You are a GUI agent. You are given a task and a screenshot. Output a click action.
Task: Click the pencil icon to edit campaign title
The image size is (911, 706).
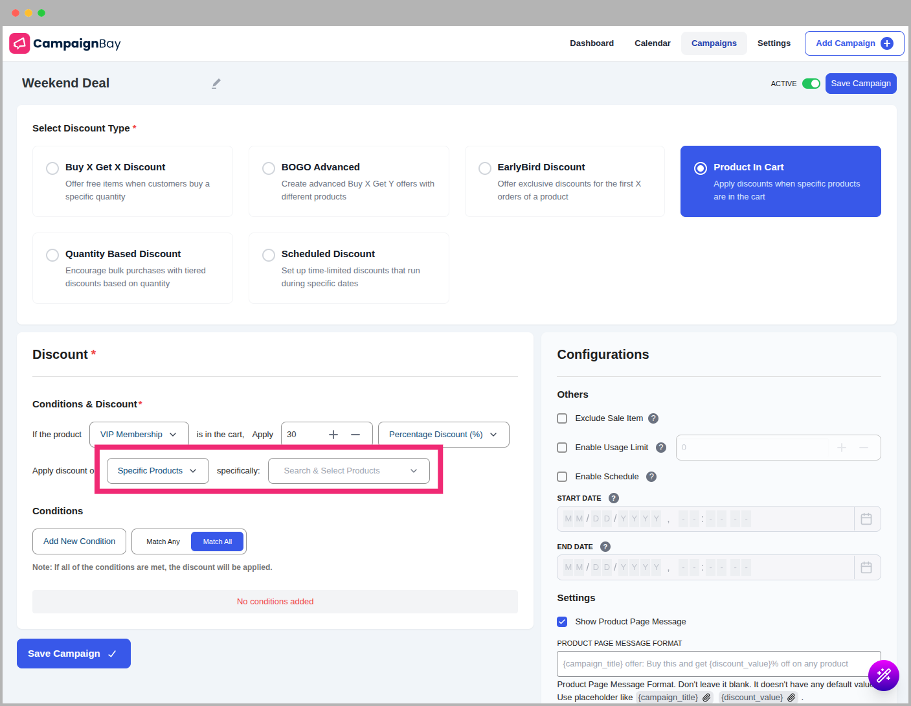click(x=216, y=84)
